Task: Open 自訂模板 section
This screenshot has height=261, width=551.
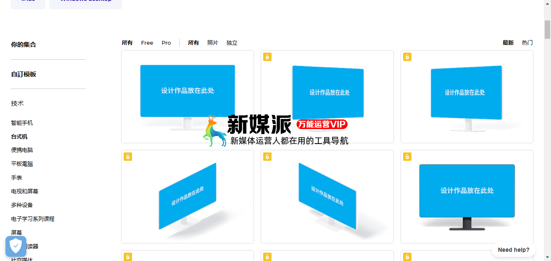Action: [x=23, y=74]
